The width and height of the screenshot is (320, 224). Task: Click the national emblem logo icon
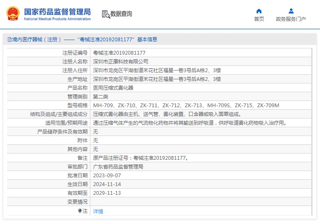pos(13,13)
